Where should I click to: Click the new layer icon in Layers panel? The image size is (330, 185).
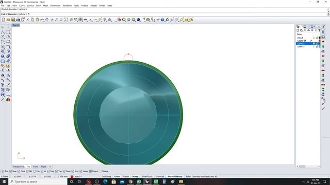tap(298, 30)
